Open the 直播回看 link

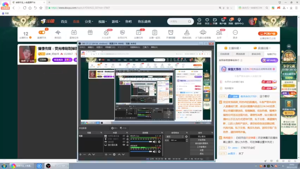click(262, 48)
